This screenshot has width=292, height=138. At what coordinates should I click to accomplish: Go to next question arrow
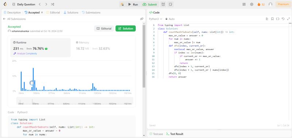46,4
